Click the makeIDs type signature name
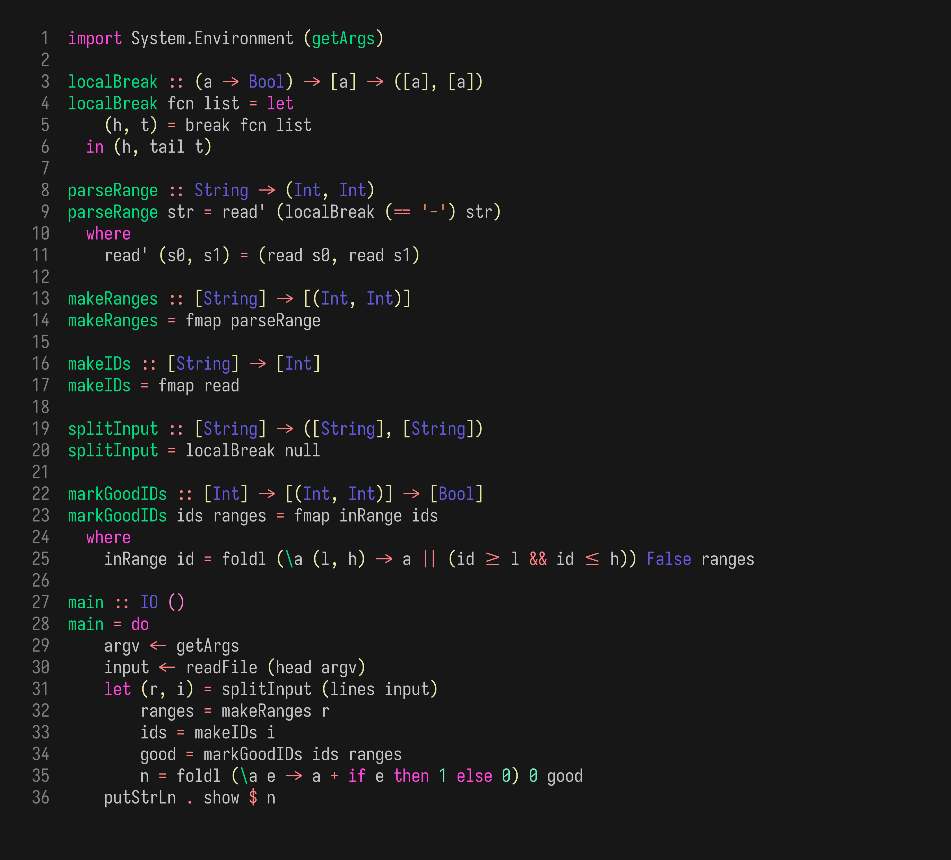Viewport: 951px width, 860px height. point(99,363)
